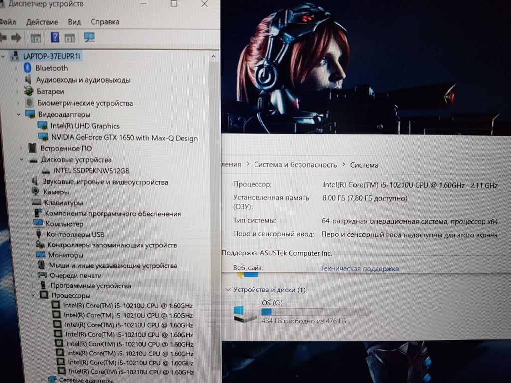This screenshot has width=511, height=383.
Task: Click the Очереди печати printer icon
Action: pos(42,275)
